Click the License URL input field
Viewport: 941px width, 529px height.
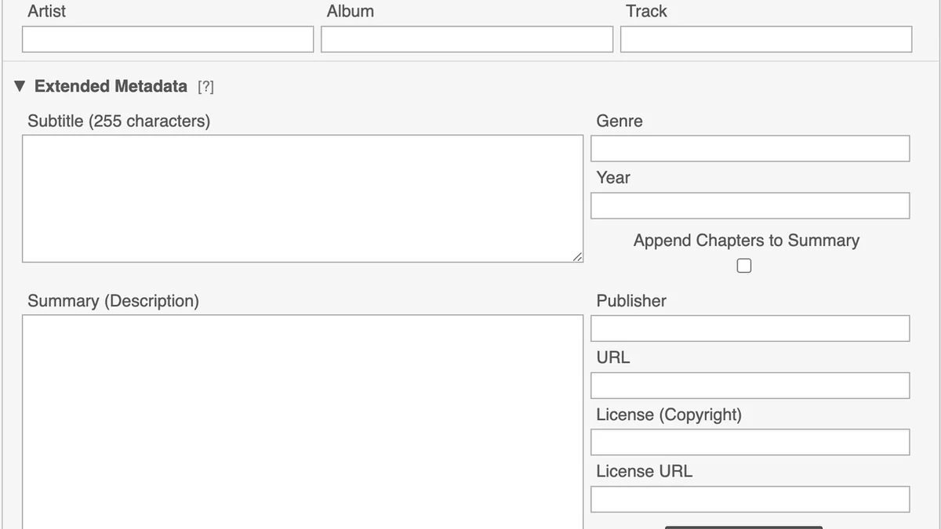pos(750,499)
